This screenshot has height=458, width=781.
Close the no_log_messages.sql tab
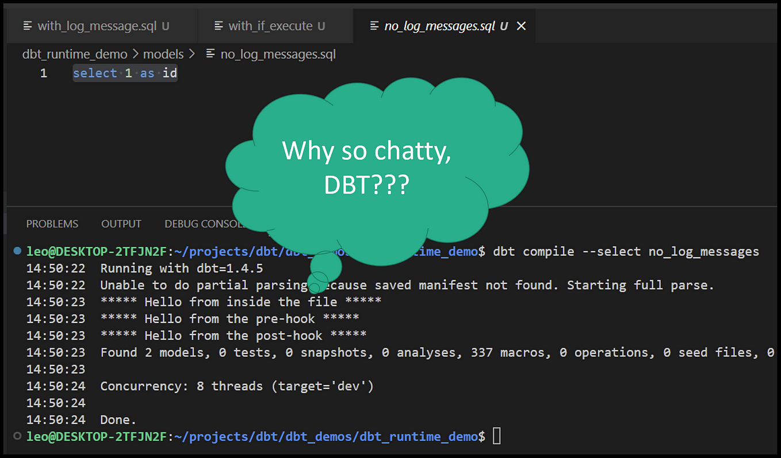(x=521, y=26)
